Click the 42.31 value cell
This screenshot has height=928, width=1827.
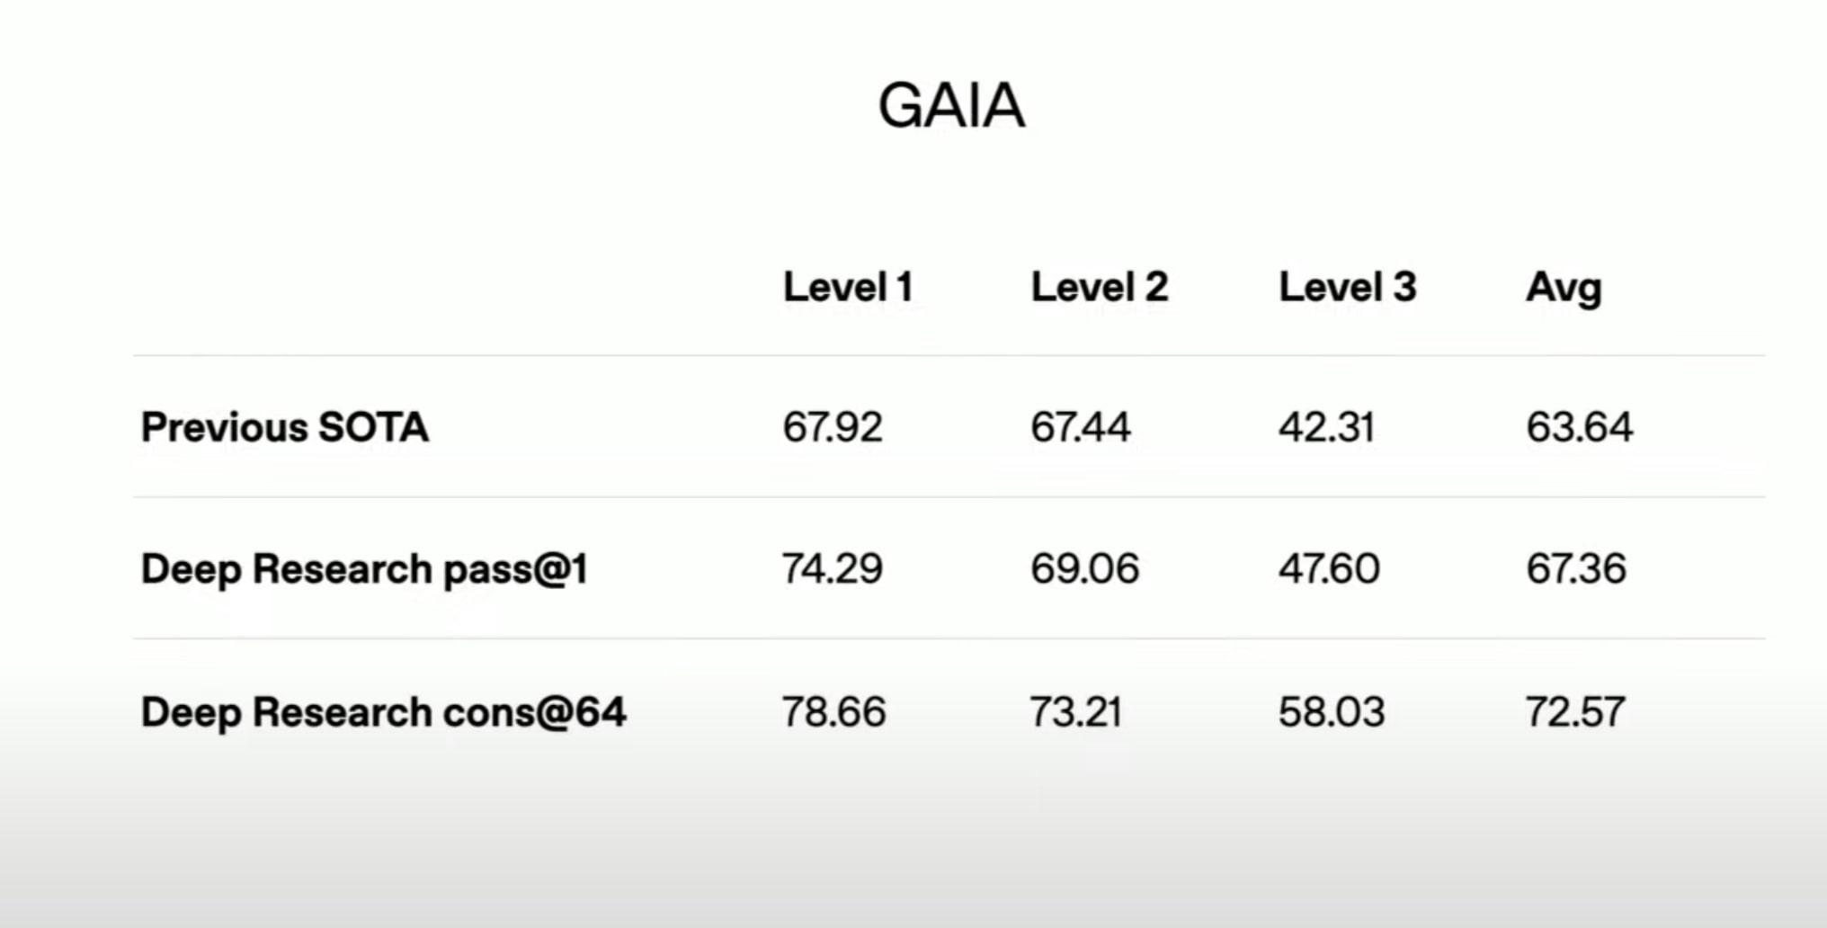pyautogui.click(x=1326, y=427)
